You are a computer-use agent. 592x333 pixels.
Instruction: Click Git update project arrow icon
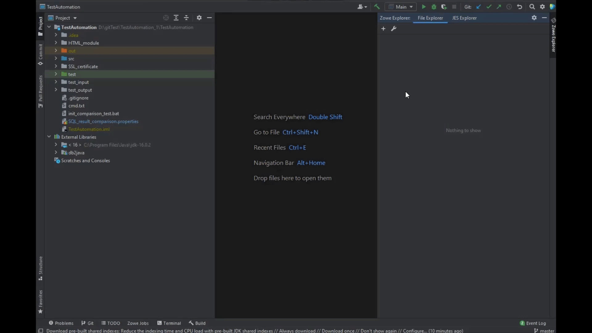(479, 7)
